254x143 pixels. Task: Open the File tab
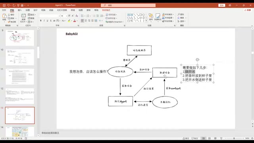pos(4,10)
